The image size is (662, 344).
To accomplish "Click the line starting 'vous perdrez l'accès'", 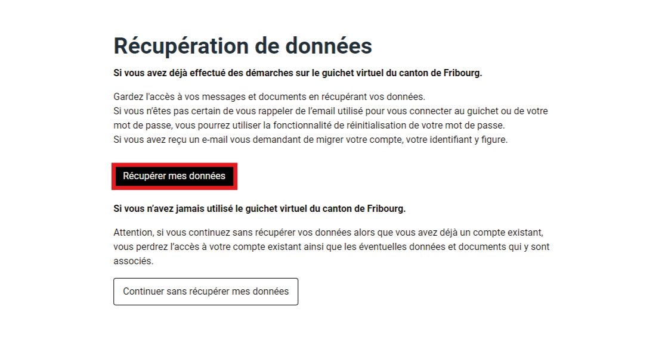I will pyautogui.click(x=332, y=246).
